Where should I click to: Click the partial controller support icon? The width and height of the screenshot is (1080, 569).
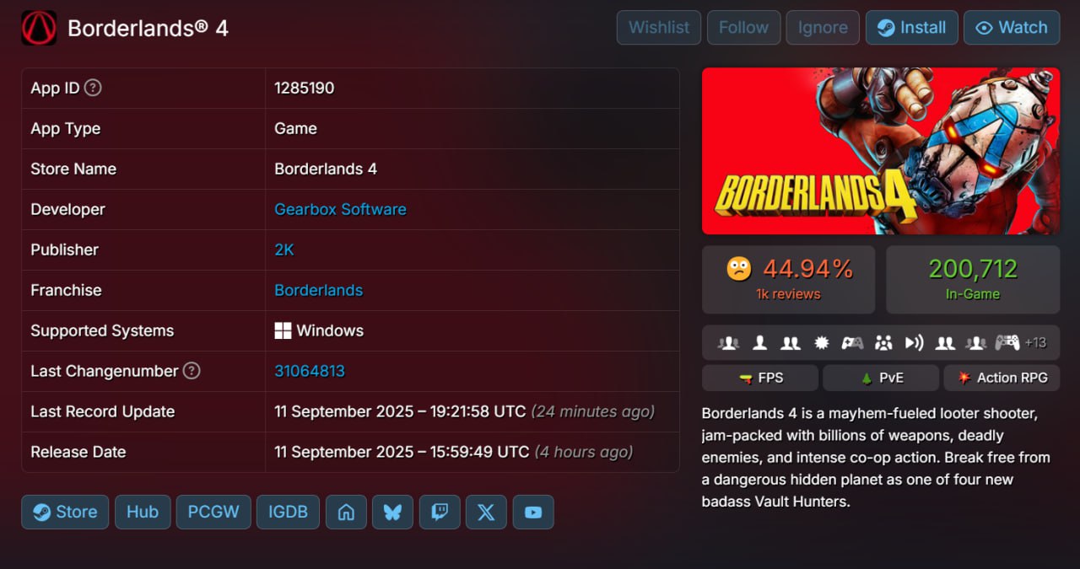pyautogui.click(x=852, y=343)
